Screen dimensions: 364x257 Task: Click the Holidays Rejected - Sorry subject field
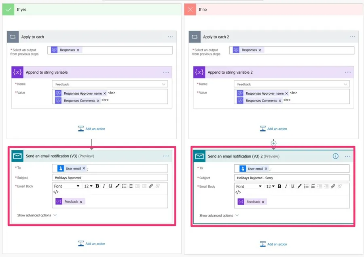(291, 178)
